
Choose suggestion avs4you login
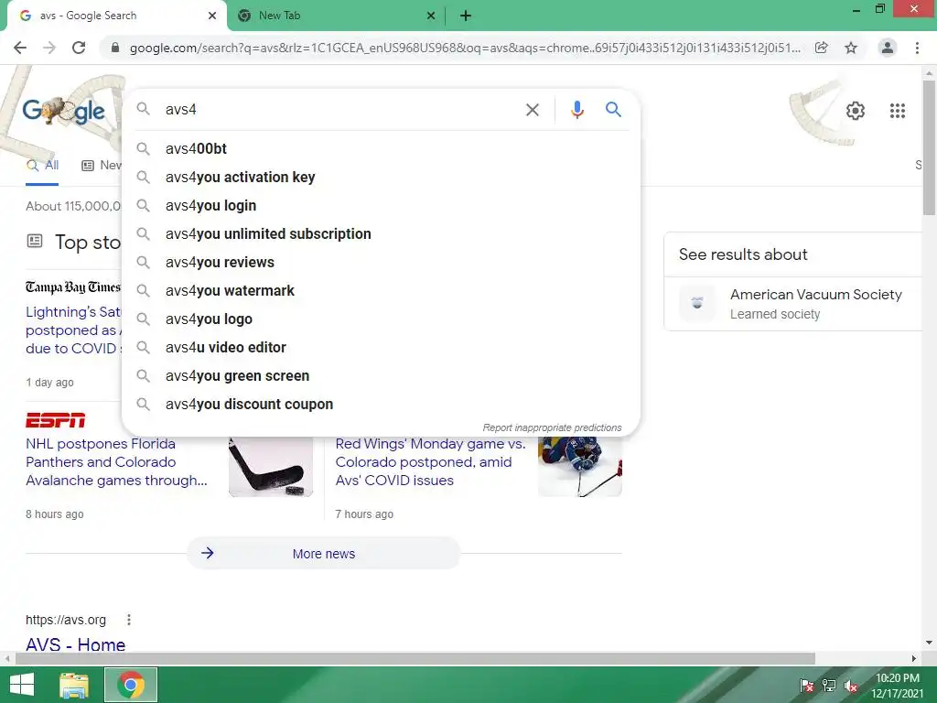[x=381, y=206]
